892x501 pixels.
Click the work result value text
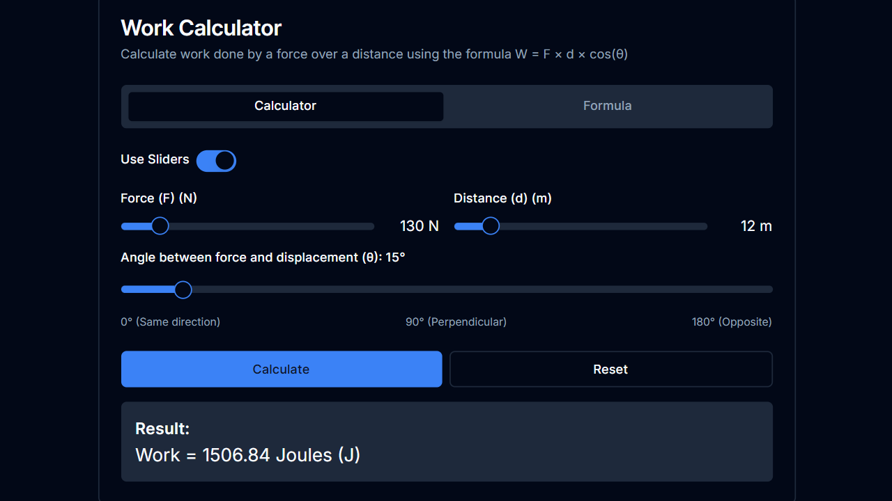[x=247, y=454]
